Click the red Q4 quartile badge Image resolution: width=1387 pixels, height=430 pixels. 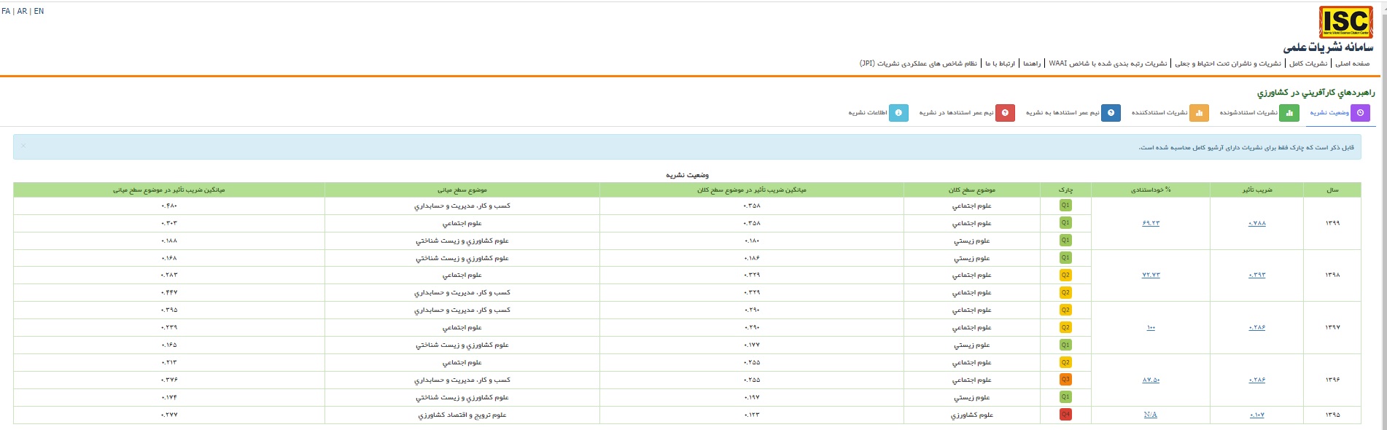point(1065,415)
